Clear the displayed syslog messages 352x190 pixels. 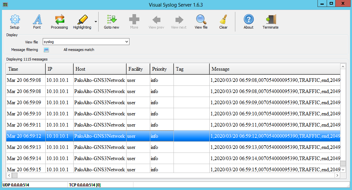tap(223, 22)
